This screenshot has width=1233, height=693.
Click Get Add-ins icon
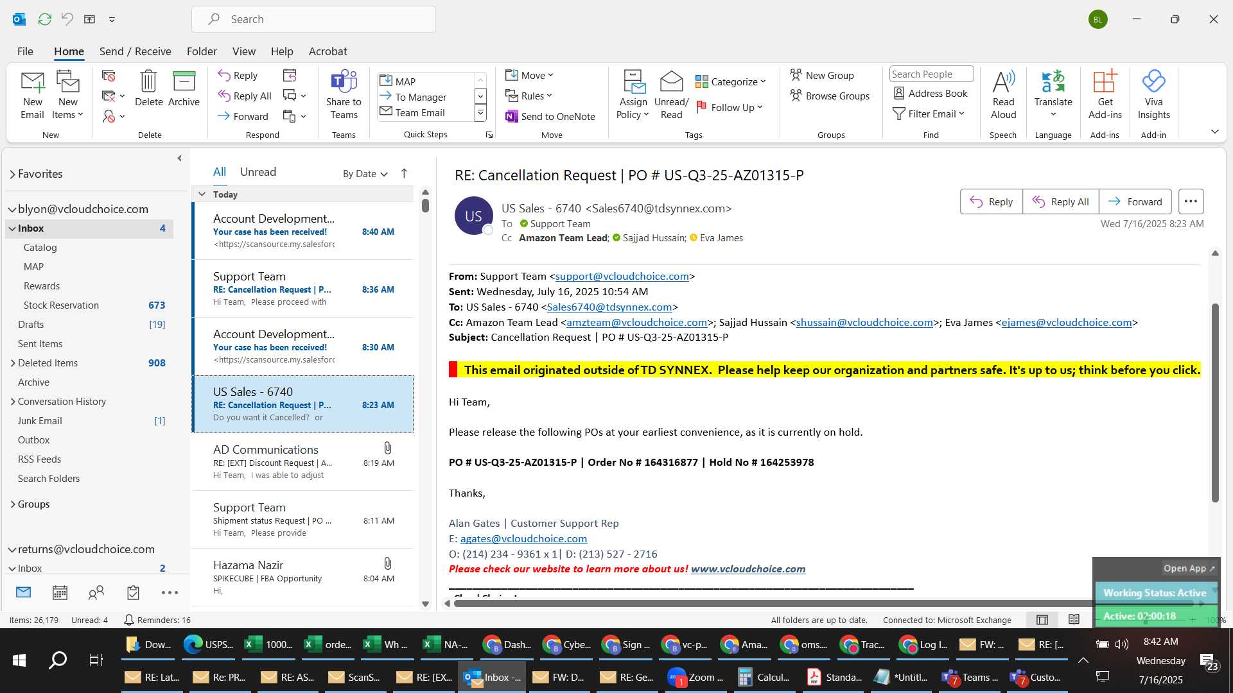(x=1105, y=95)
